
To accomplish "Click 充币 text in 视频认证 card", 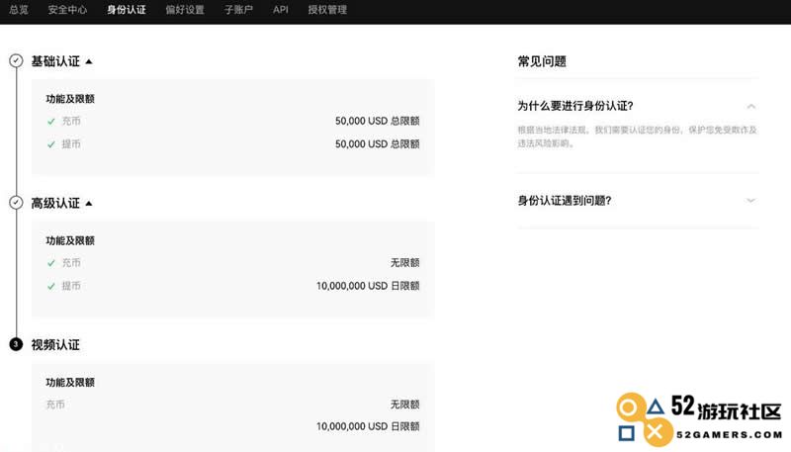I will pos(55,405).
